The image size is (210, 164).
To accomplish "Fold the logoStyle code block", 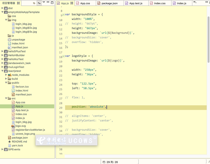I will 64,56.
